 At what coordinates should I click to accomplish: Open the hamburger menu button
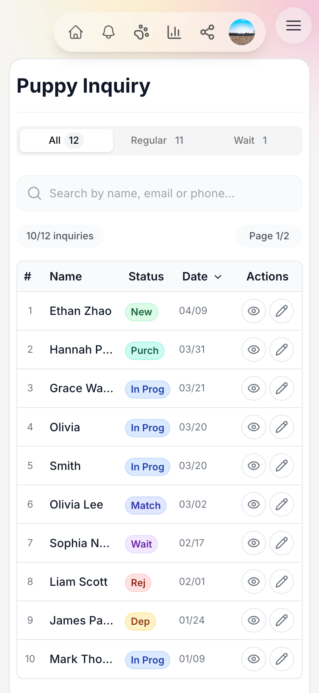point(294,26)
